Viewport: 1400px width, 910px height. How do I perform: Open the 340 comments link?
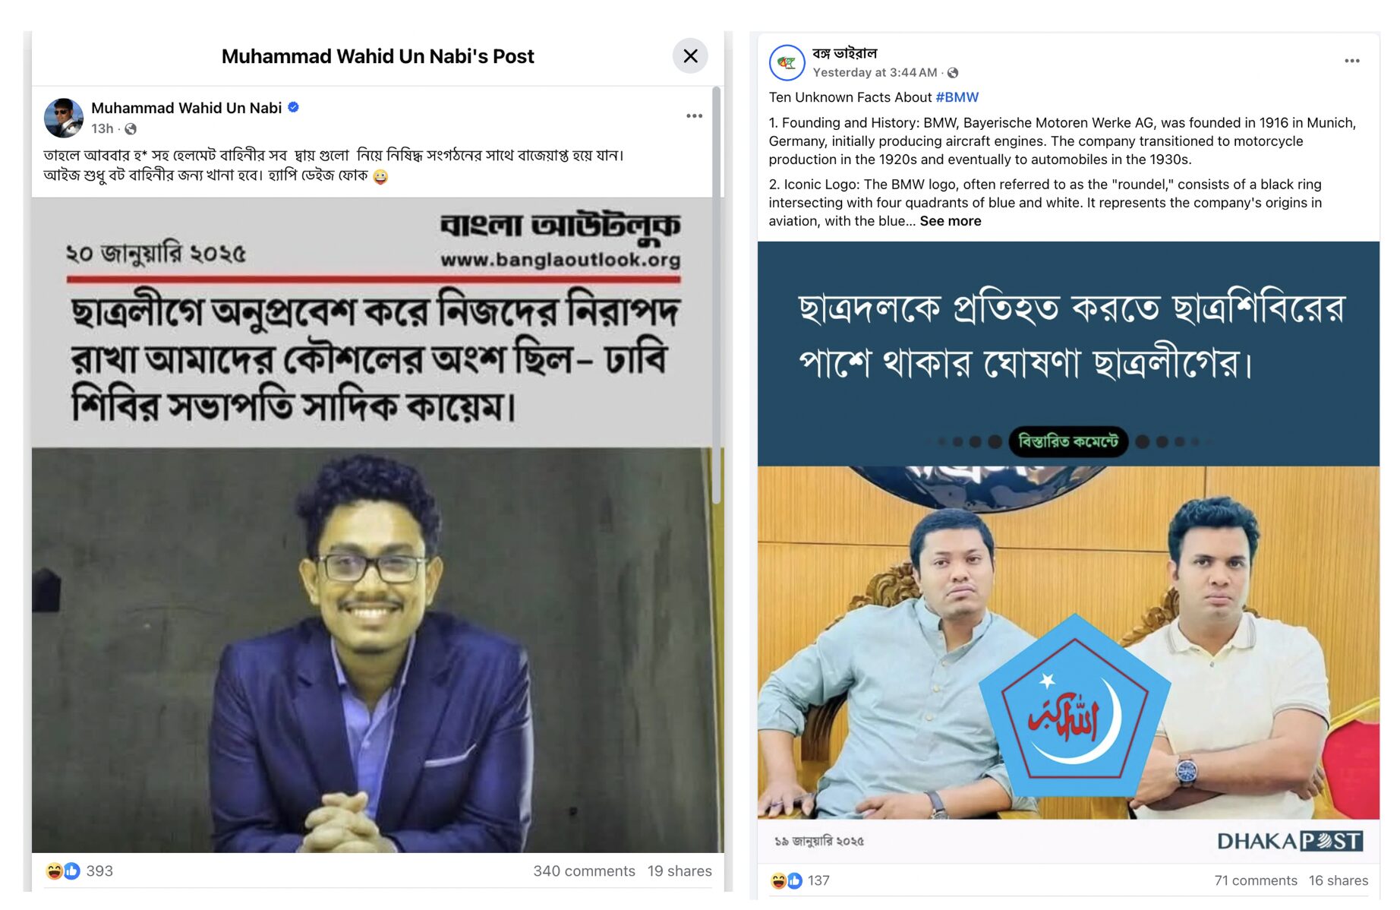(584, 871)
